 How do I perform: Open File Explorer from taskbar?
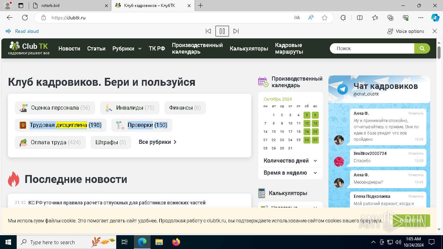tap(159, 242)
